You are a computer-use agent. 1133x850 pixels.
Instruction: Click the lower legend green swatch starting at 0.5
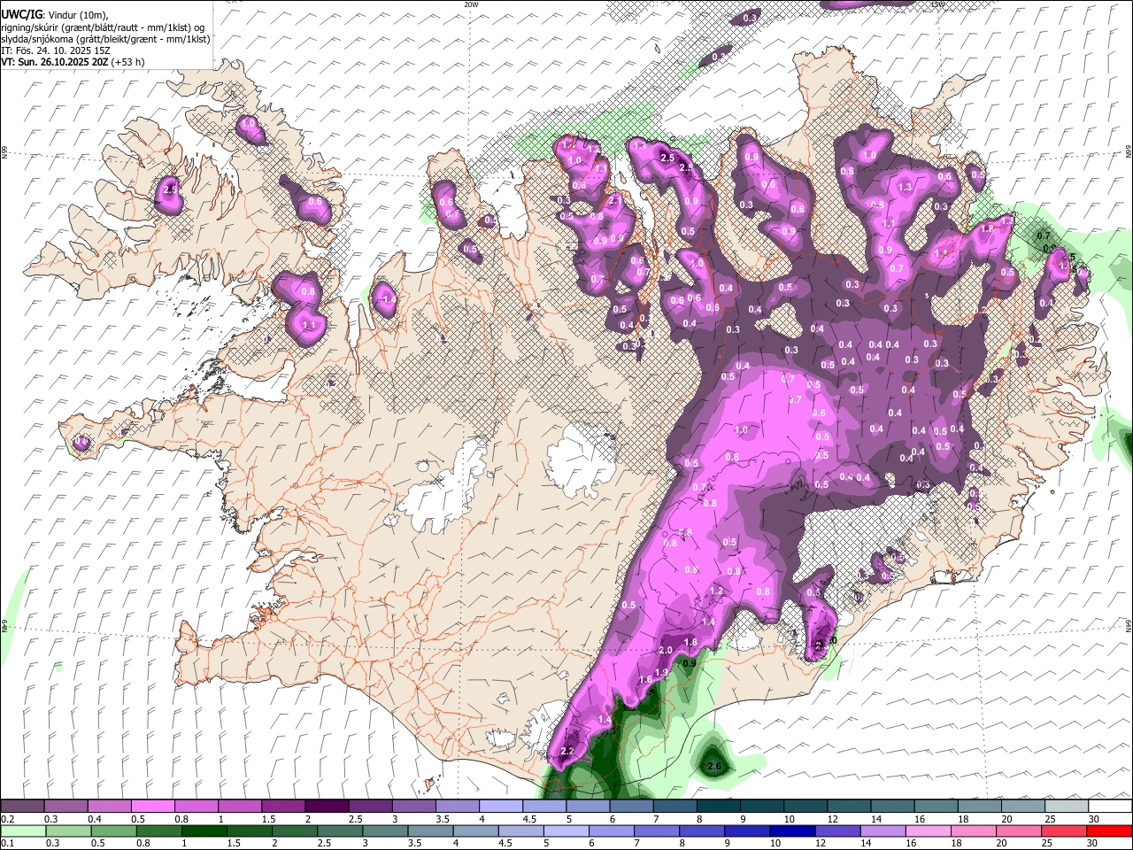click(x=113, y=831)
